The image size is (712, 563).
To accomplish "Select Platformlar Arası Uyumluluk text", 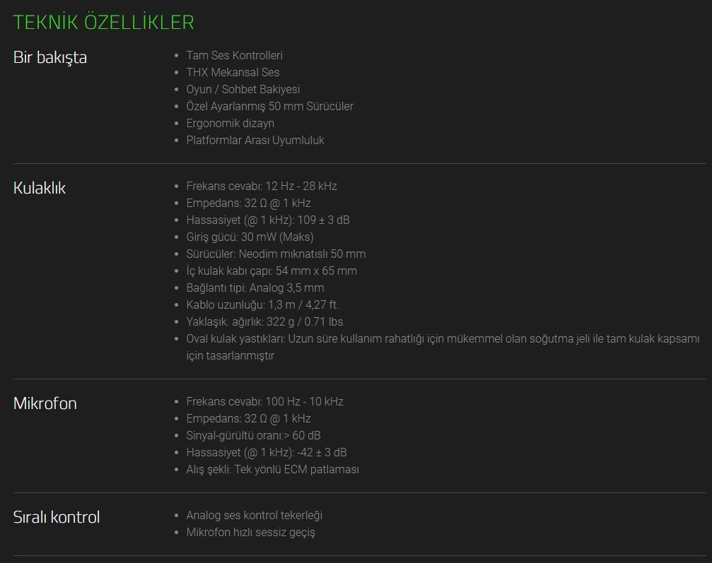I will coord(255,140).
